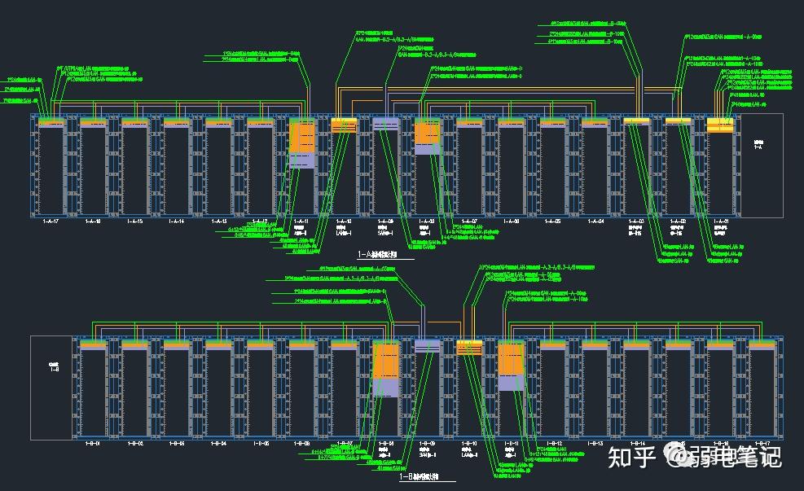Select the rack label 1-A-06
Viewport: 804px width, 491px height.
pyautogui.click(x=512, y=221)
